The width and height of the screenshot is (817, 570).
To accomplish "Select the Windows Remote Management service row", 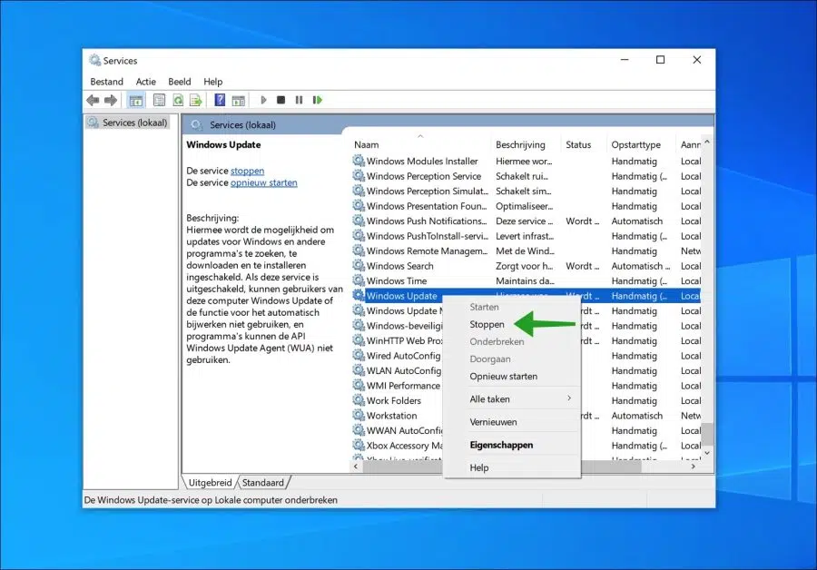I will point(527,251).
